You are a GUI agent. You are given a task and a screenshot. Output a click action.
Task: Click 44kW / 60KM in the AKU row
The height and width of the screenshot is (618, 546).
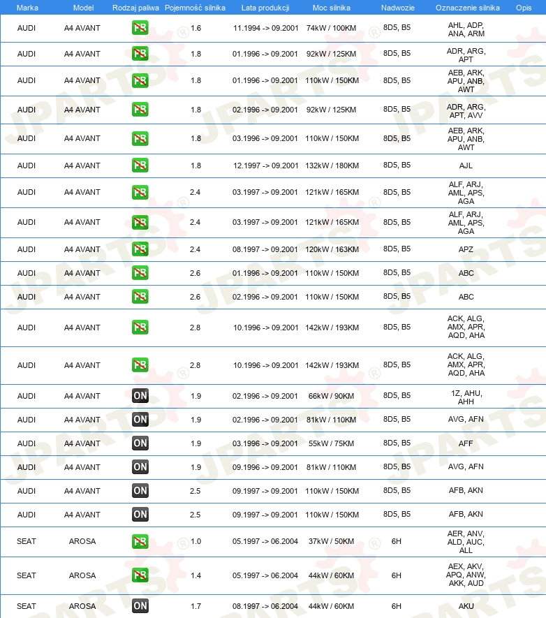[332, 606]
